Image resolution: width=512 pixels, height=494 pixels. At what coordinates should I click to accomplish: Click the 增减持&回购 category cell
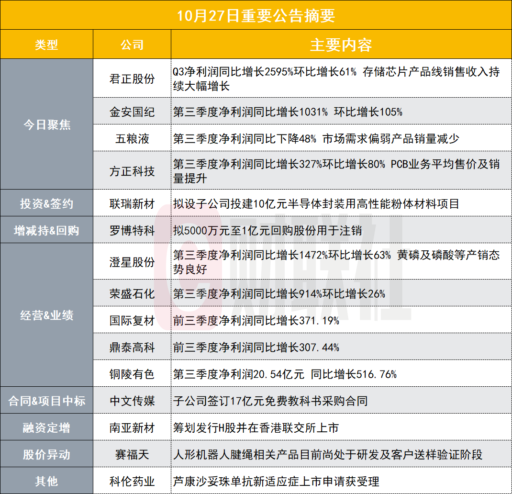point(47,230)
